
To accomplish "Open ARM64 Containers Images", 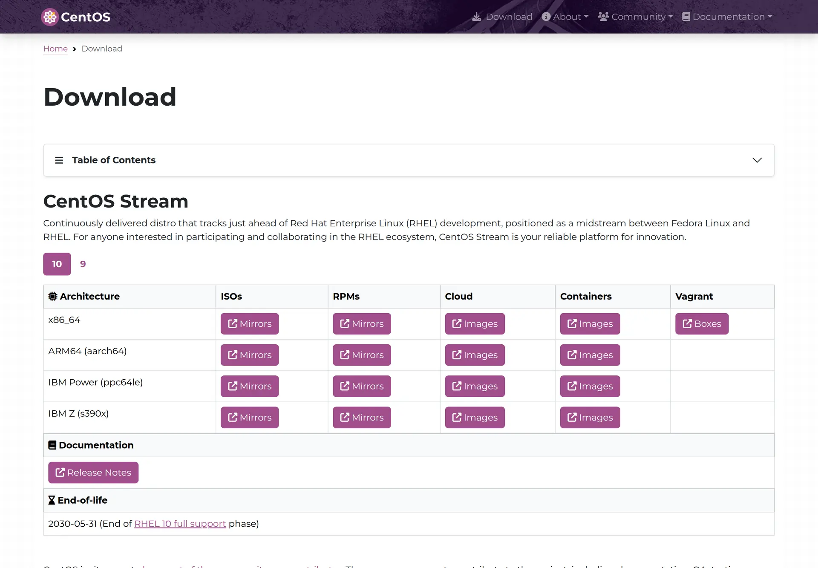I will point(590,355).
